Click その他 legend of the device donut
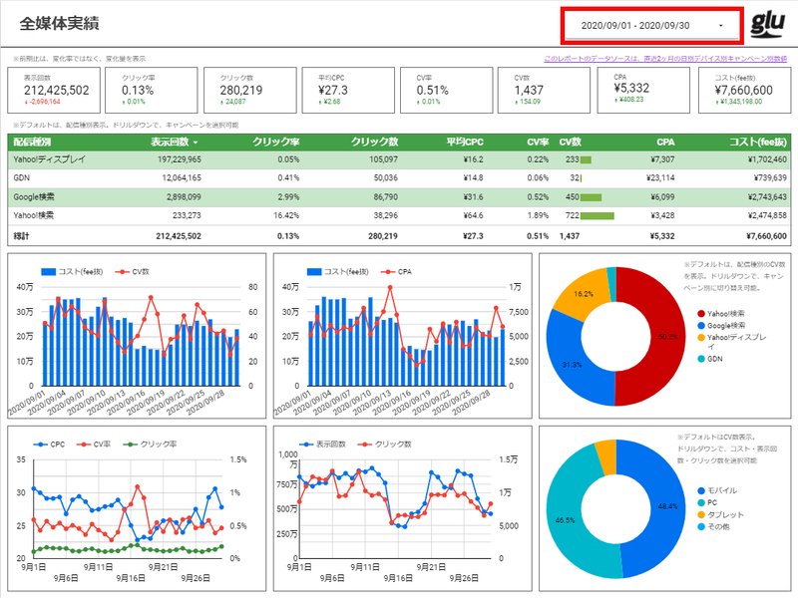 click(713, 527)
